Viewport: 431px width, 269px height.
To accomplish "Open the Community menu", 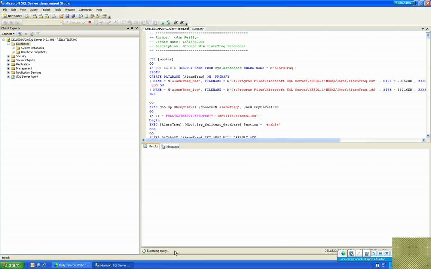I will click(x=85, y=10).
